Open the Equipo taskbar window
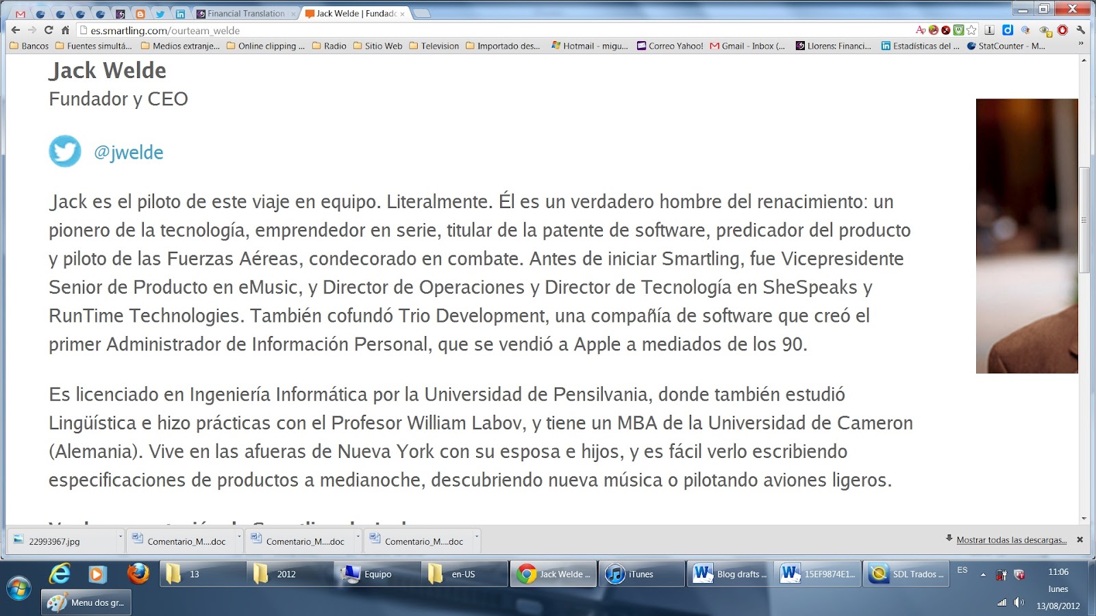The width and height of the screenshot is (1096, 616). (x=378, y=574)
